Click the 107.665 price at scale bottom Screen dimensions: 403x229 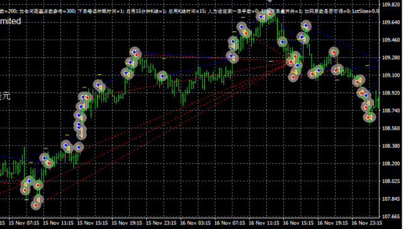[390, 216]
